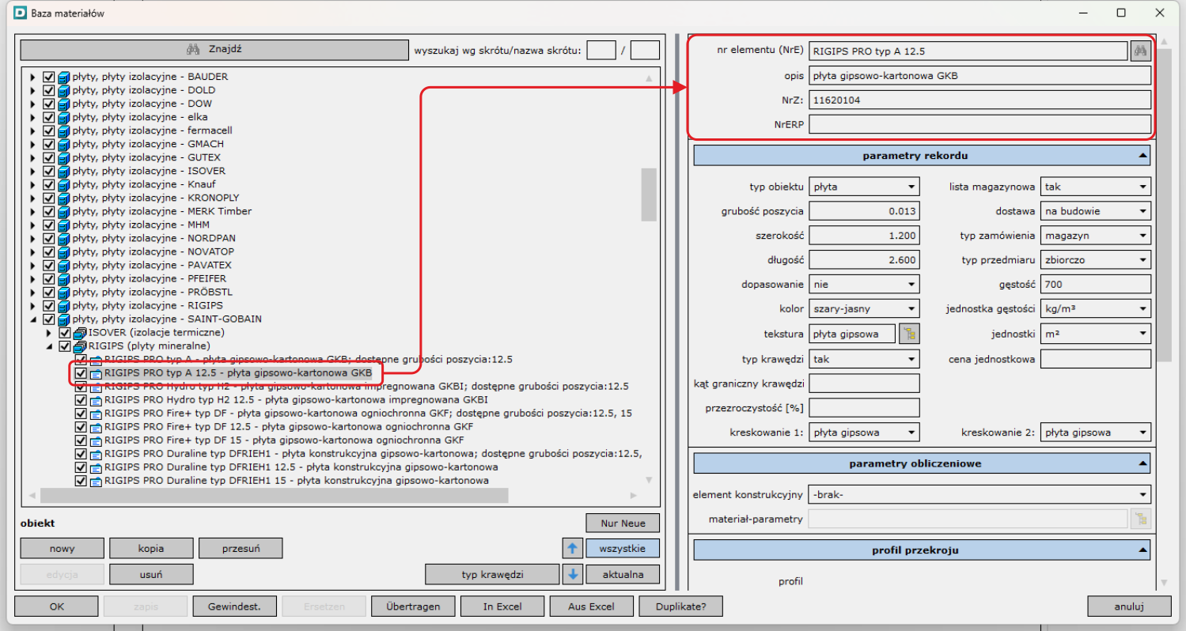Click the blue up arrow button

point(571,548)
